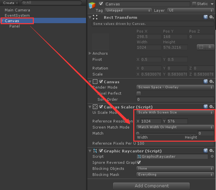Open the Ui Scale Mode dropdown
216x190 pixels.
(x=175, y=112)
